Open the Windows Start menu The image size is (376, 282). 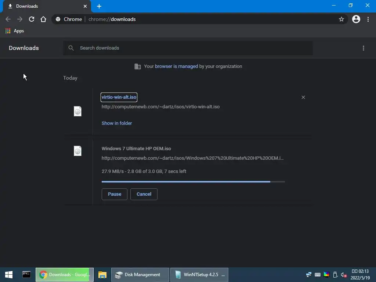[9, 275]
